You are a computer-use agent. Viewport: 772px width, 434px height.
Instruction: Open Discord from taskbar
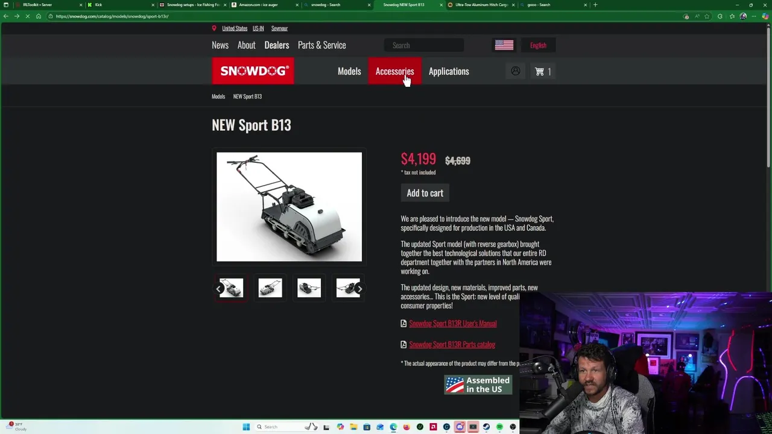[x=460, y=427]
